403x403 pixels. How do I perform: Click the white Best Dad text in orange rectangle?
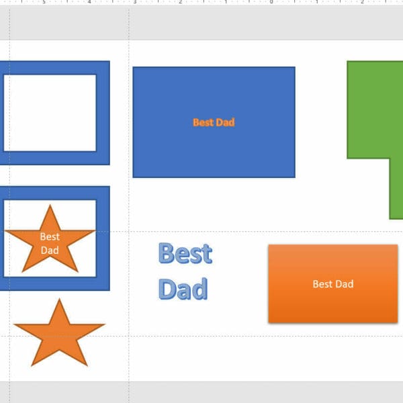click(x=333, y=284)
